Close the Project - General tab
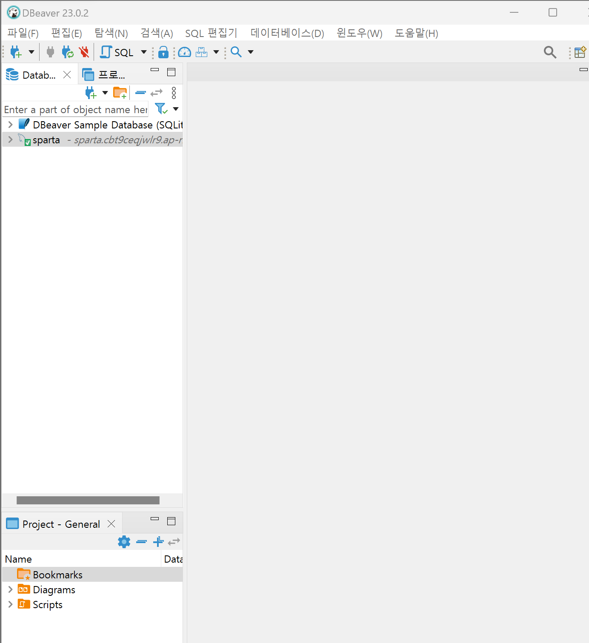Image resolution: width=589 pixels, height=643 pixels. tap(112, 524)
